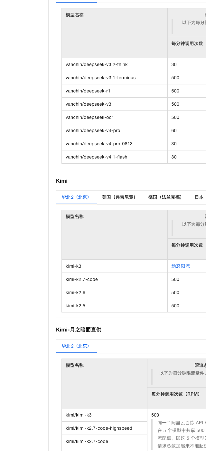Click the kimi-k3 row in Kimi table

pos(134,266)
